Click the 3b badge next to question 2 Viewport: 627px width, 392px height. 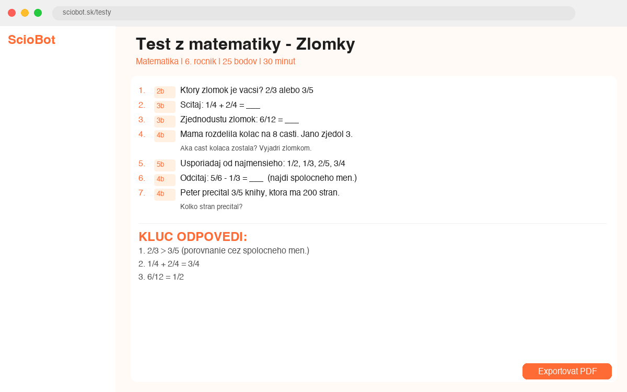164,107
